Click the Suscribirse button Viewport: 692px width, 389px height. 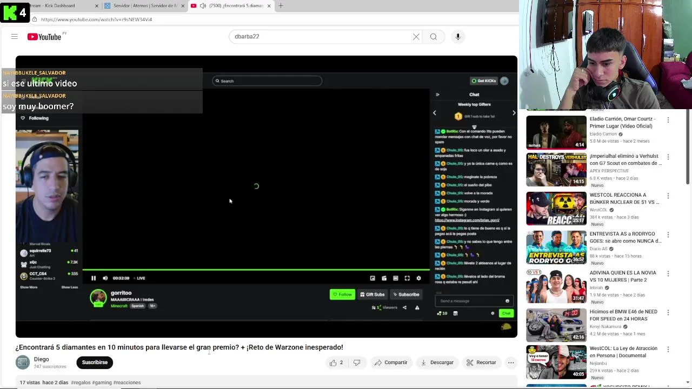coord(95,363)
